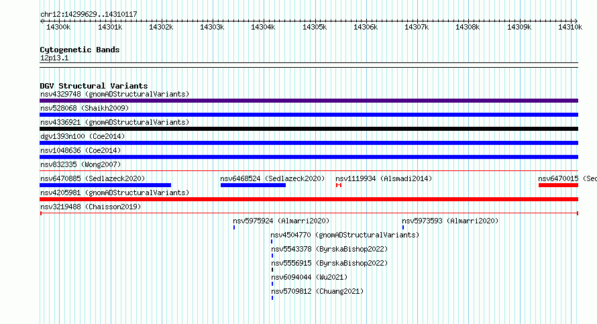
Task: Select the blue bar under dgv1393n100
Action: tap(309, 143)
